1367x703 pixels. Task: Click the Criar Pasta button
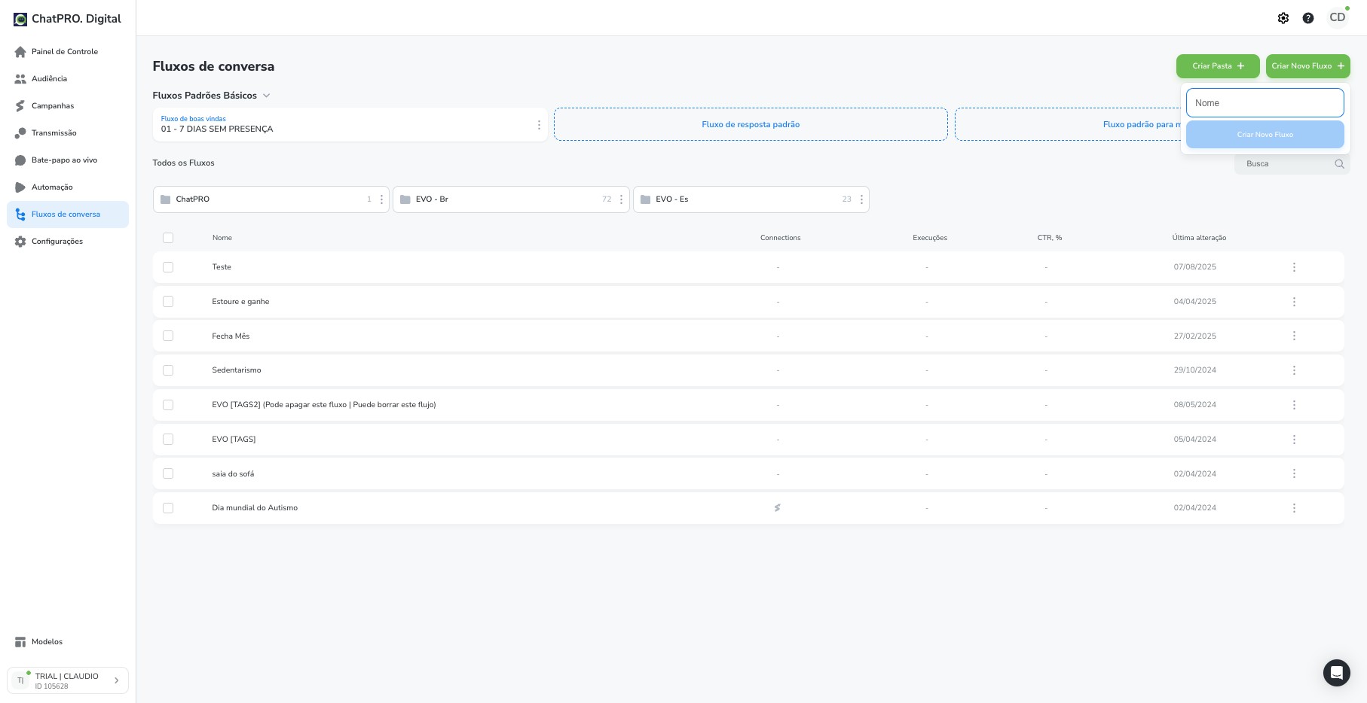point(1218,66)
